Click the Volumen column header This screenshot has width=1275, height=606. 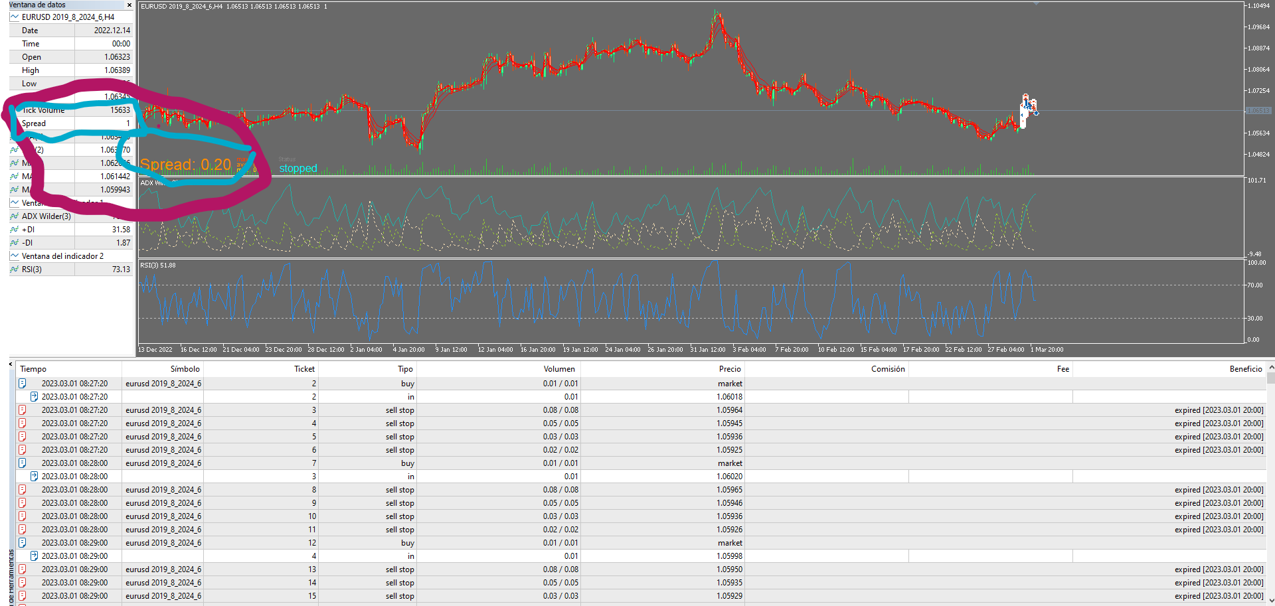(x=559, y=369)
